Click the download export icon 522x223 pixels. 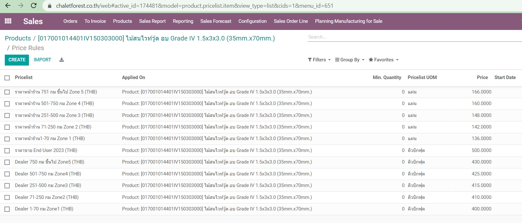click(62, 60)
